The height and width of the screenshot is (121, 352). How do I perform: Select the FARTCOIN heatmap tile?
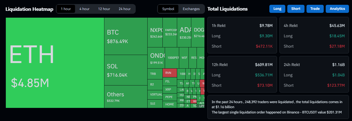point(170,32)
